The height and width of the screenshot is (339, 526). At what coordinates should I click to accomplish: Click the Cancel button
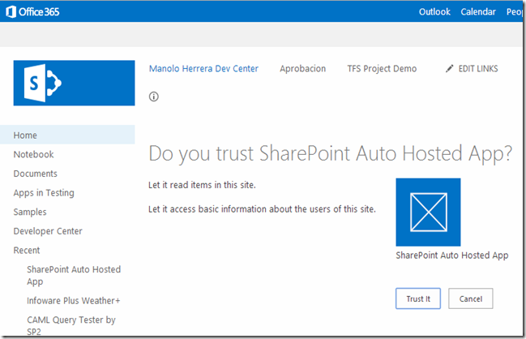click(471, 298)
